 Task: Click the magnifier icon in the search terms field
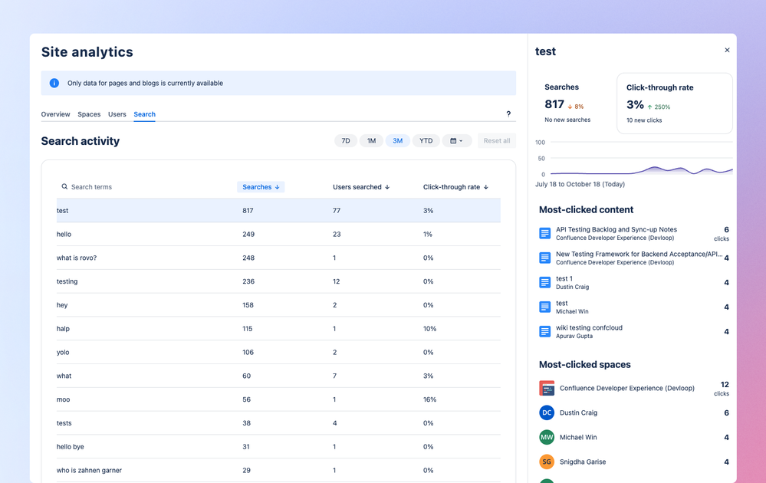[x=64, y=186]
